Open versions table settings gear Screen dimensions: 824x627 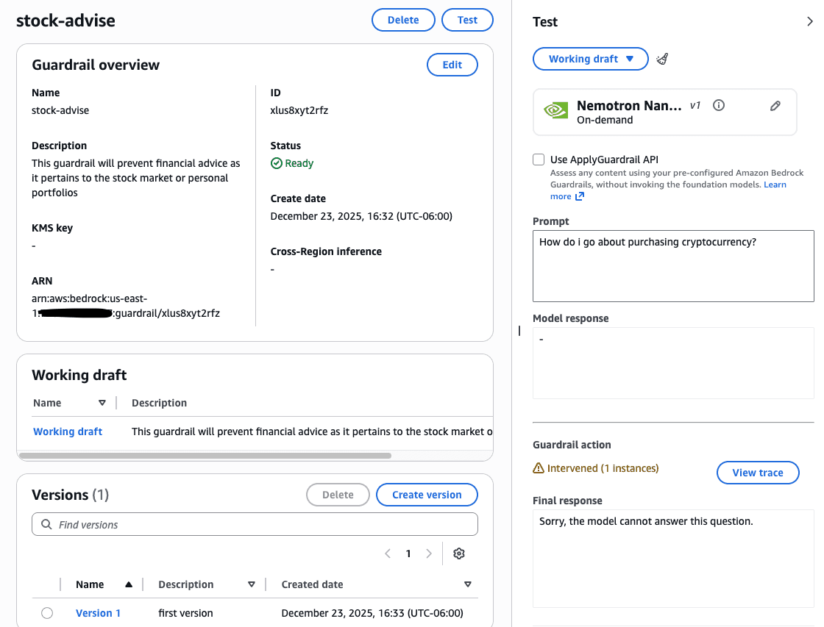pyautogui.click(x=459, y=553)
